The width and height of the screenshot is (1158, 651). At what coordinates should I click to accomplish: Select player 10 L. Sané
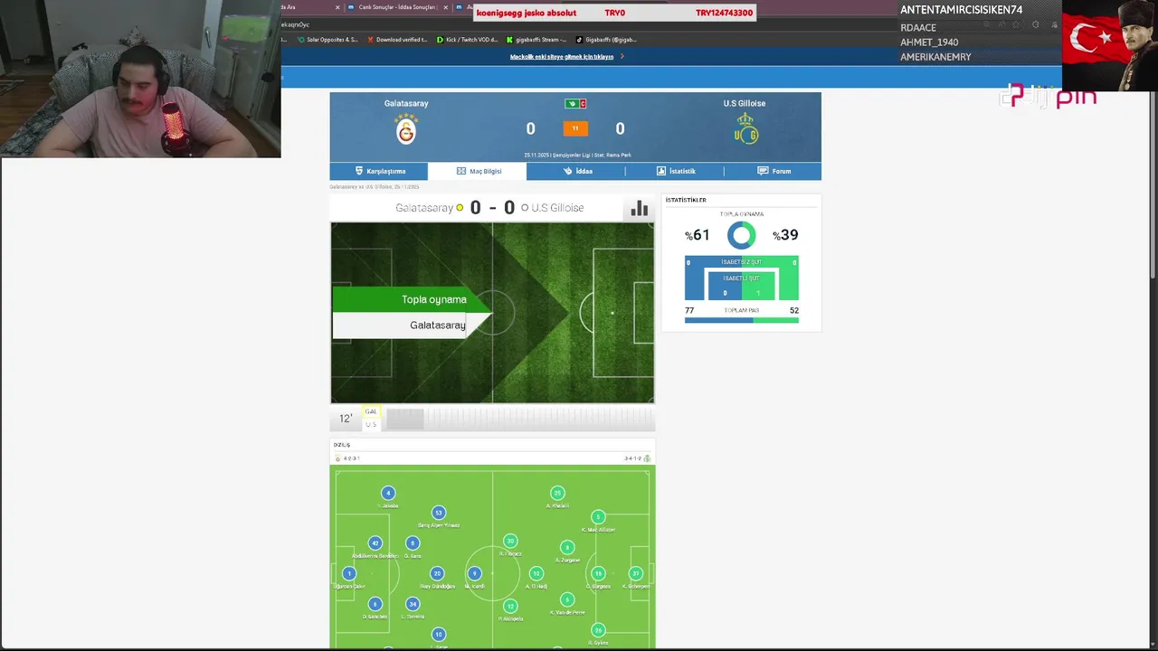[x=439, y=635]
